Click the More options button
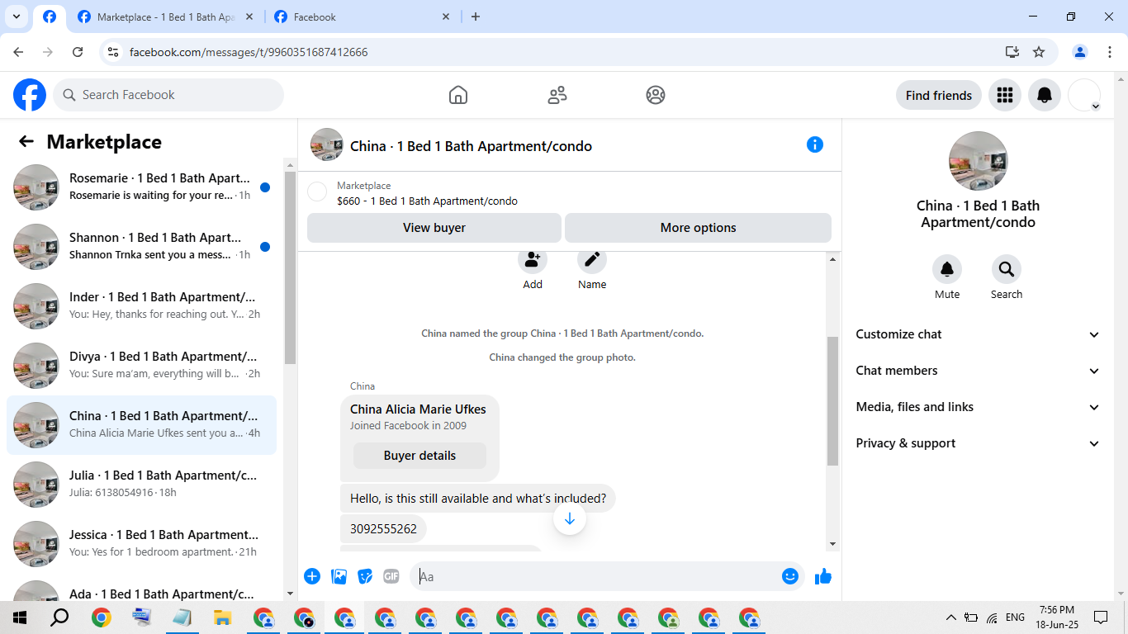The image size is (1128, 634). coord(698,228)
